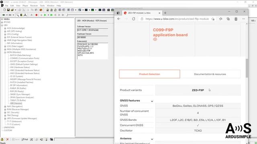Toggle the eye icon under C099-F9P application board
This screenshot has height=144, width=257.
[x=155, y=39]
